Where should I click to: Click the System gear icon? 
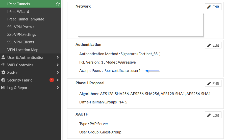[3, 72]
